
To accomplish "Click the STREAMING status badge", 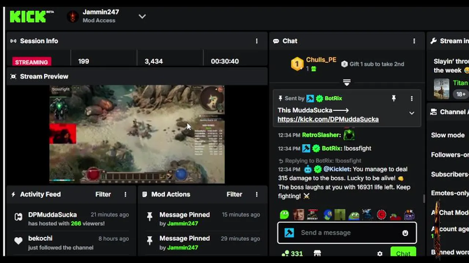I will pyautogui.click(x=32, y=62).
